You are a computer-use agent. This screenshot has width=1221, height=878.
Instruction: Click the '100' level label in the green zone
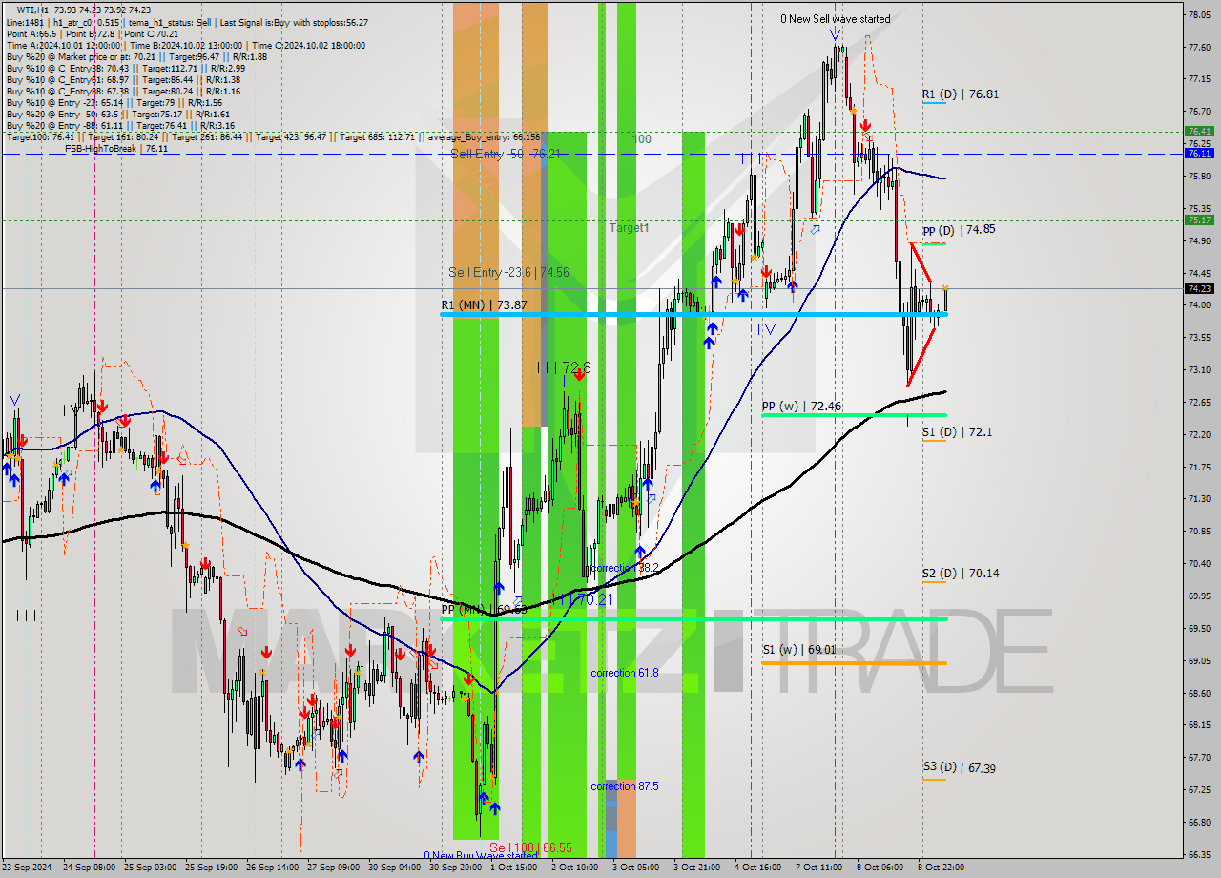642,139
